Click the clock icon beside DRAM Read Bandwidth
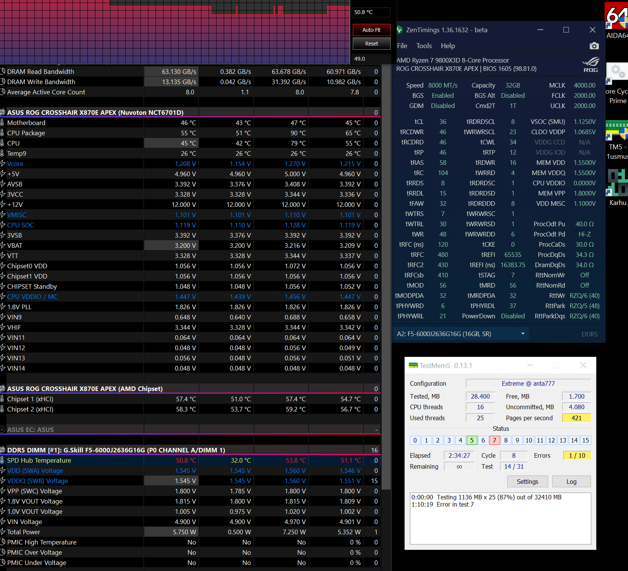Viewport: 628px width, 571px height. [3, 72]
